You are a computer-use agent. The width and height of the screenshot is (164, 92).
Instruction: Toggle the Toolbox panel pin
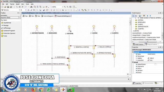pos(18,13)
